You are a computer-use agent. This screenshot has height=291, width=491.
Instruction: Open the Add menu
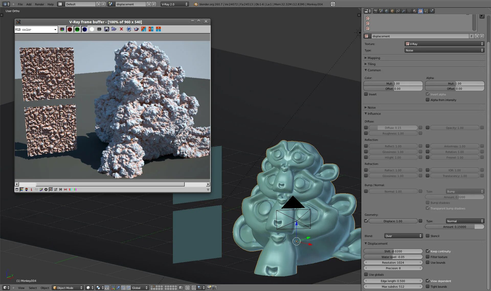[x=29, y=4]
